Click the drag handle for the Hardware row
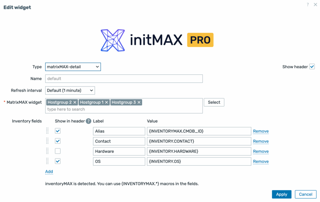The width and height of the screenshot is (320, 202). pos(47,151)
